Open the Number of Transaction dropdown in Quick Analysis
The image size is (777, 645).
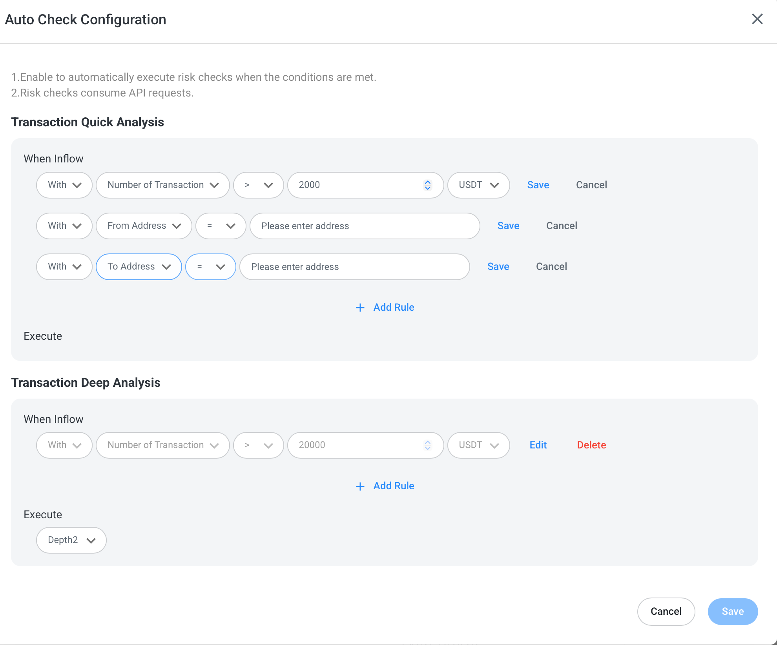tap(162, 185)
